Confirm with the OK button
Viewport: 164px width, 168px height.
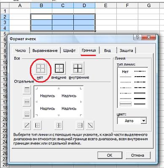(110, 155)
